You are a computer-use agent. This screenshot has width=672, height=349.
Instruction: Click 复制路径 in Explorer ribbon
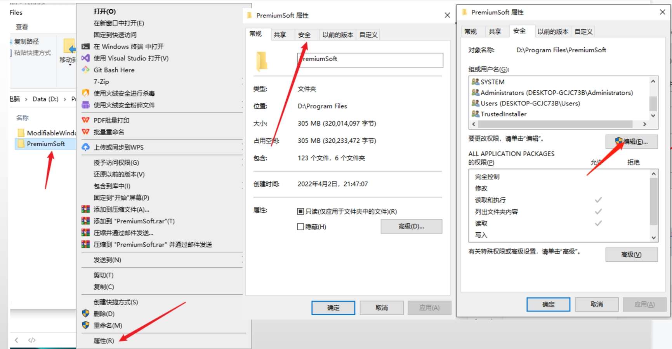point(26,41)
